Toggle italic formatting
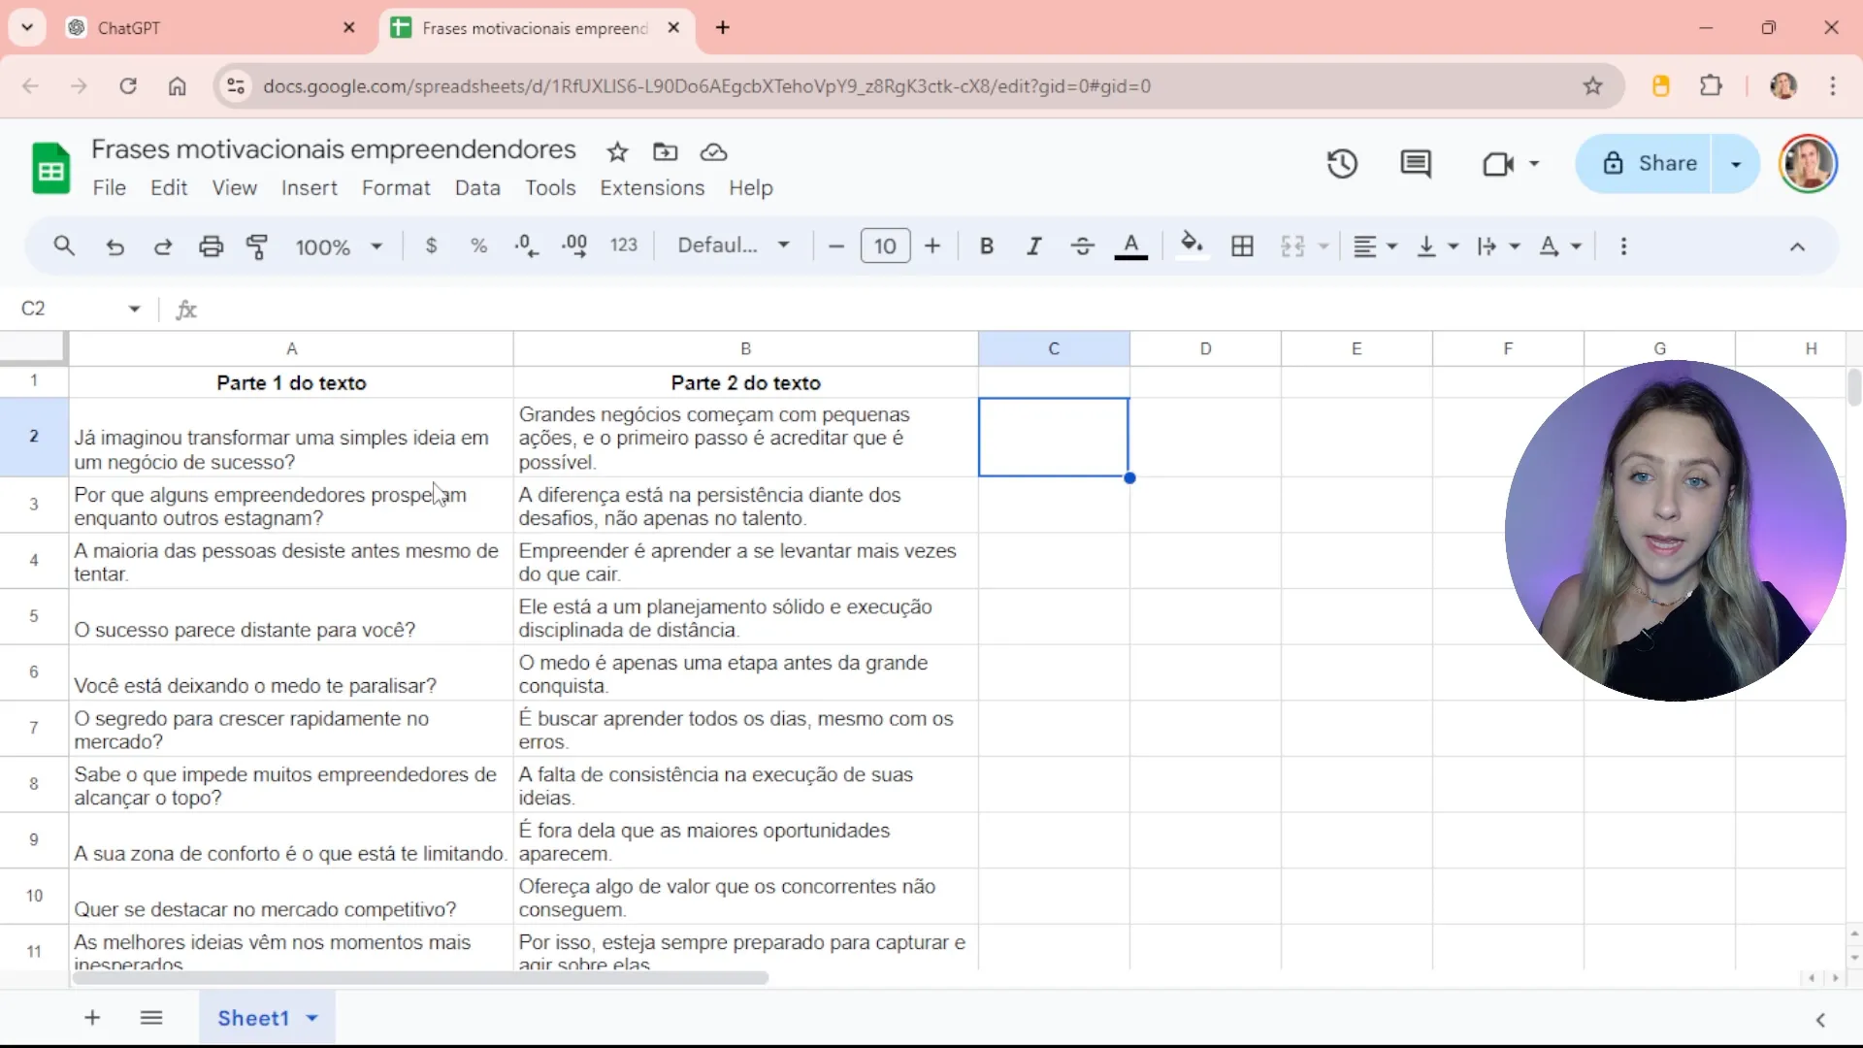 pos(1034,246)
